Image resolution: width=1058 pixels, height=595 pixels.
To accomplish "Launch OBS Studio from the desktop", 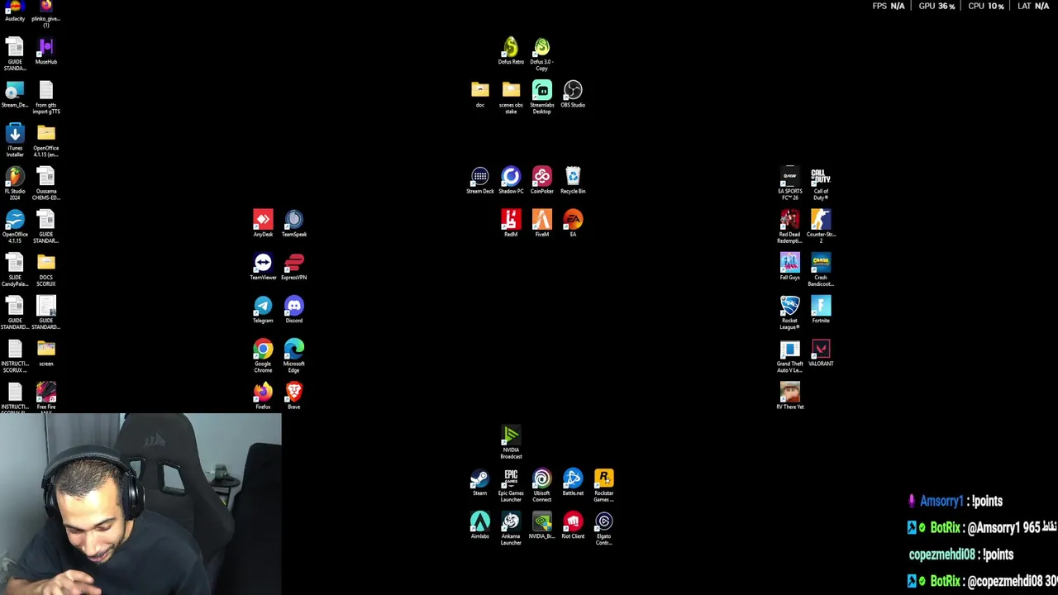I will [573, 94].
